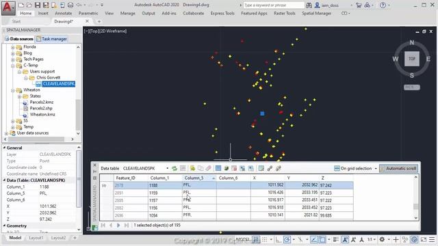The image size is (438, 246).
Task: Open annotation scale 1:1 dropdown
Action: coord(371,240)
